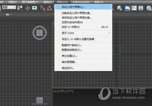Open the 帮助(H) menu
This screenshot has width=152, height=106.
point(99,2)
